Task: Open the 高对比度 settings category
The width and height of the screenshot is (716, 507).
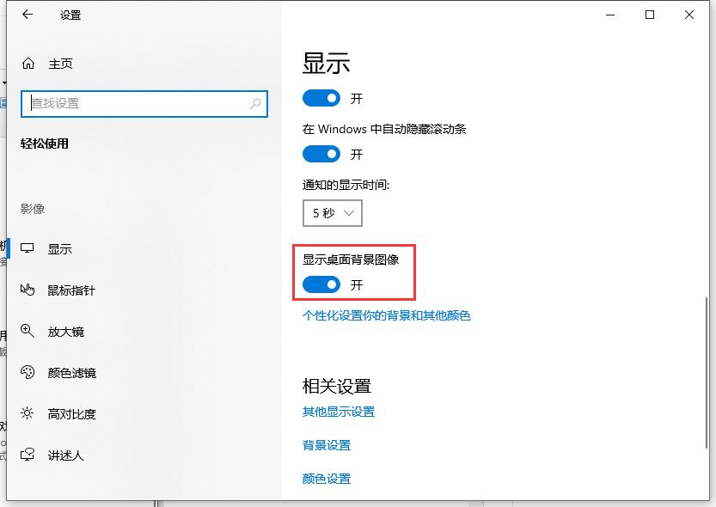Action: point(72,414)
